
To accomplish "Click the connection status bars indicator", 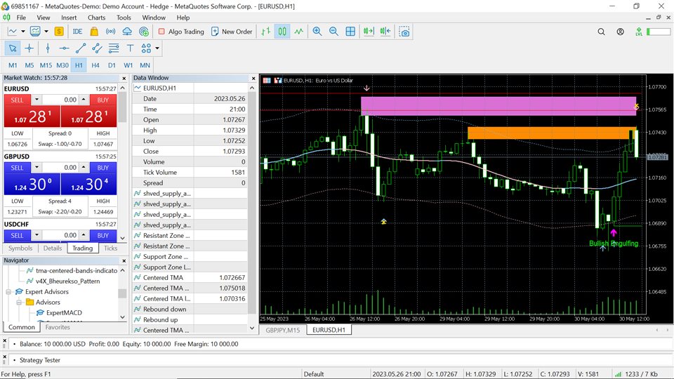I will (x=618, y=374).
